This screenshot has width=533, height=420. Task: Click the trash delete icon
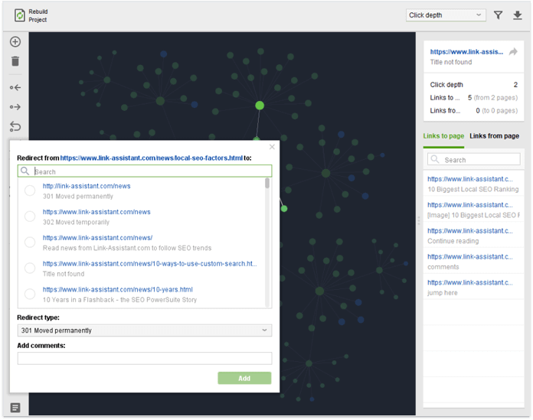click(15, 61)
